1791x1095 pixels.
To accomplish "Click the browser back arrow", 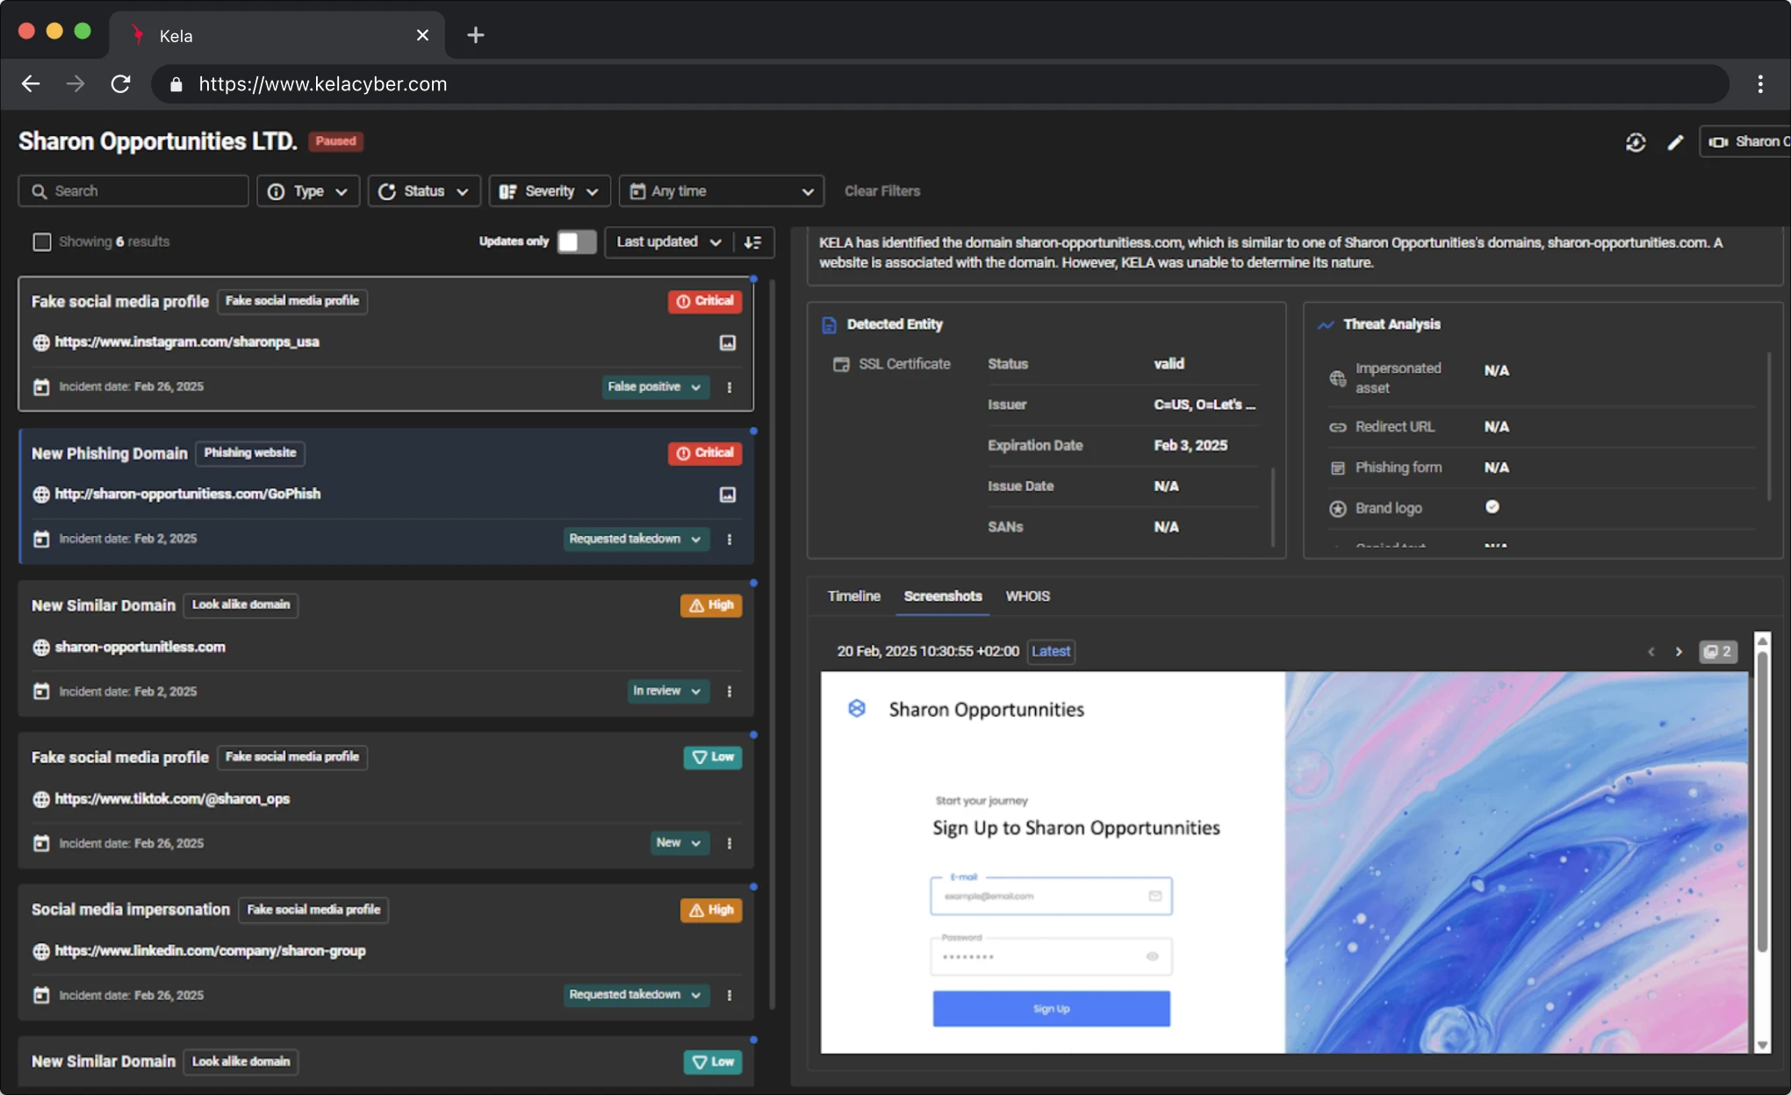I will 31,84.
